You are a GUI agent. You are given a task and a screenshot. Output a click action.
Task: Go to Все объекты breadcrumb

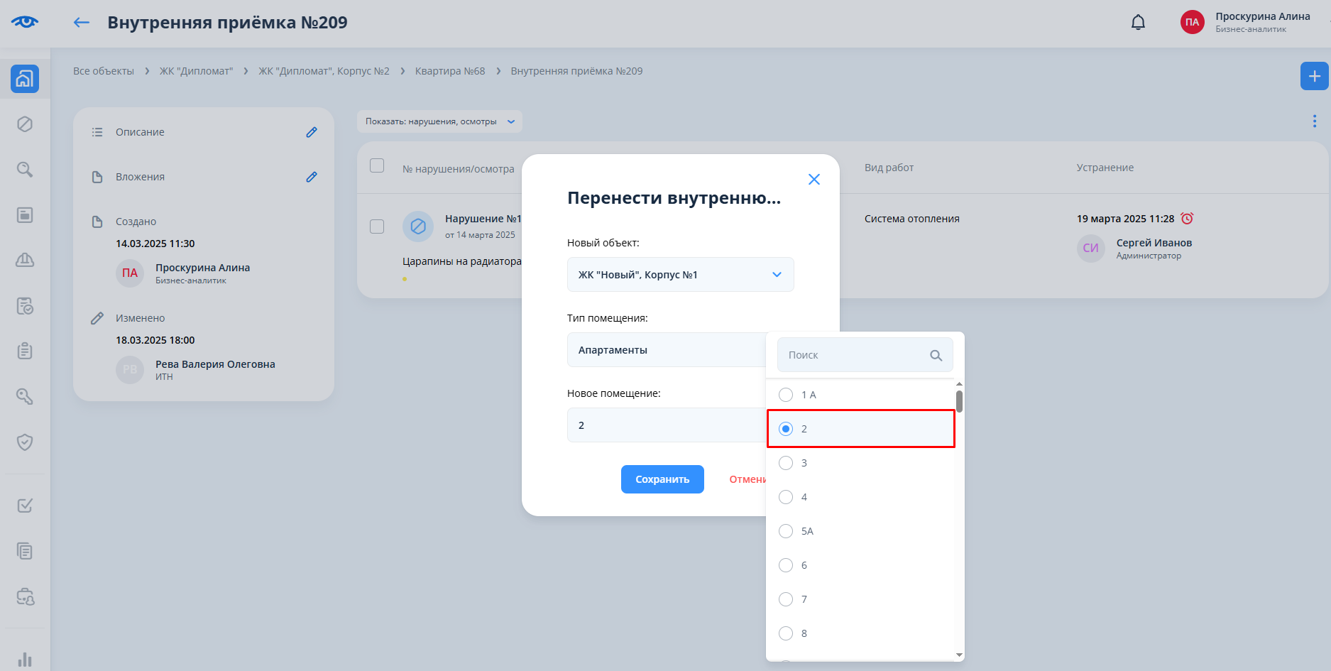pos(104,71)
